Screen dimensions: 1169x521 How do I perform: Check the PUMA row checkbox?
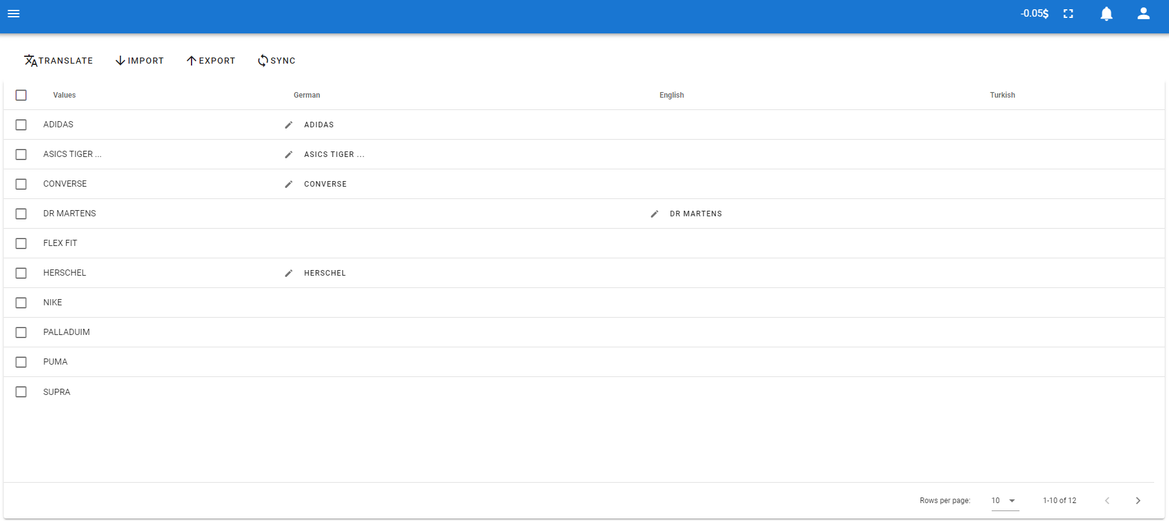(x=21, y=362)
